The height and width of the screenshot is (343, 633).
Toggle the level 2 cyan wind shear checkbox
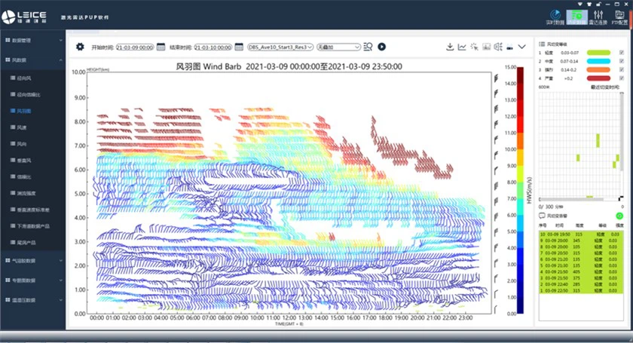621,60
